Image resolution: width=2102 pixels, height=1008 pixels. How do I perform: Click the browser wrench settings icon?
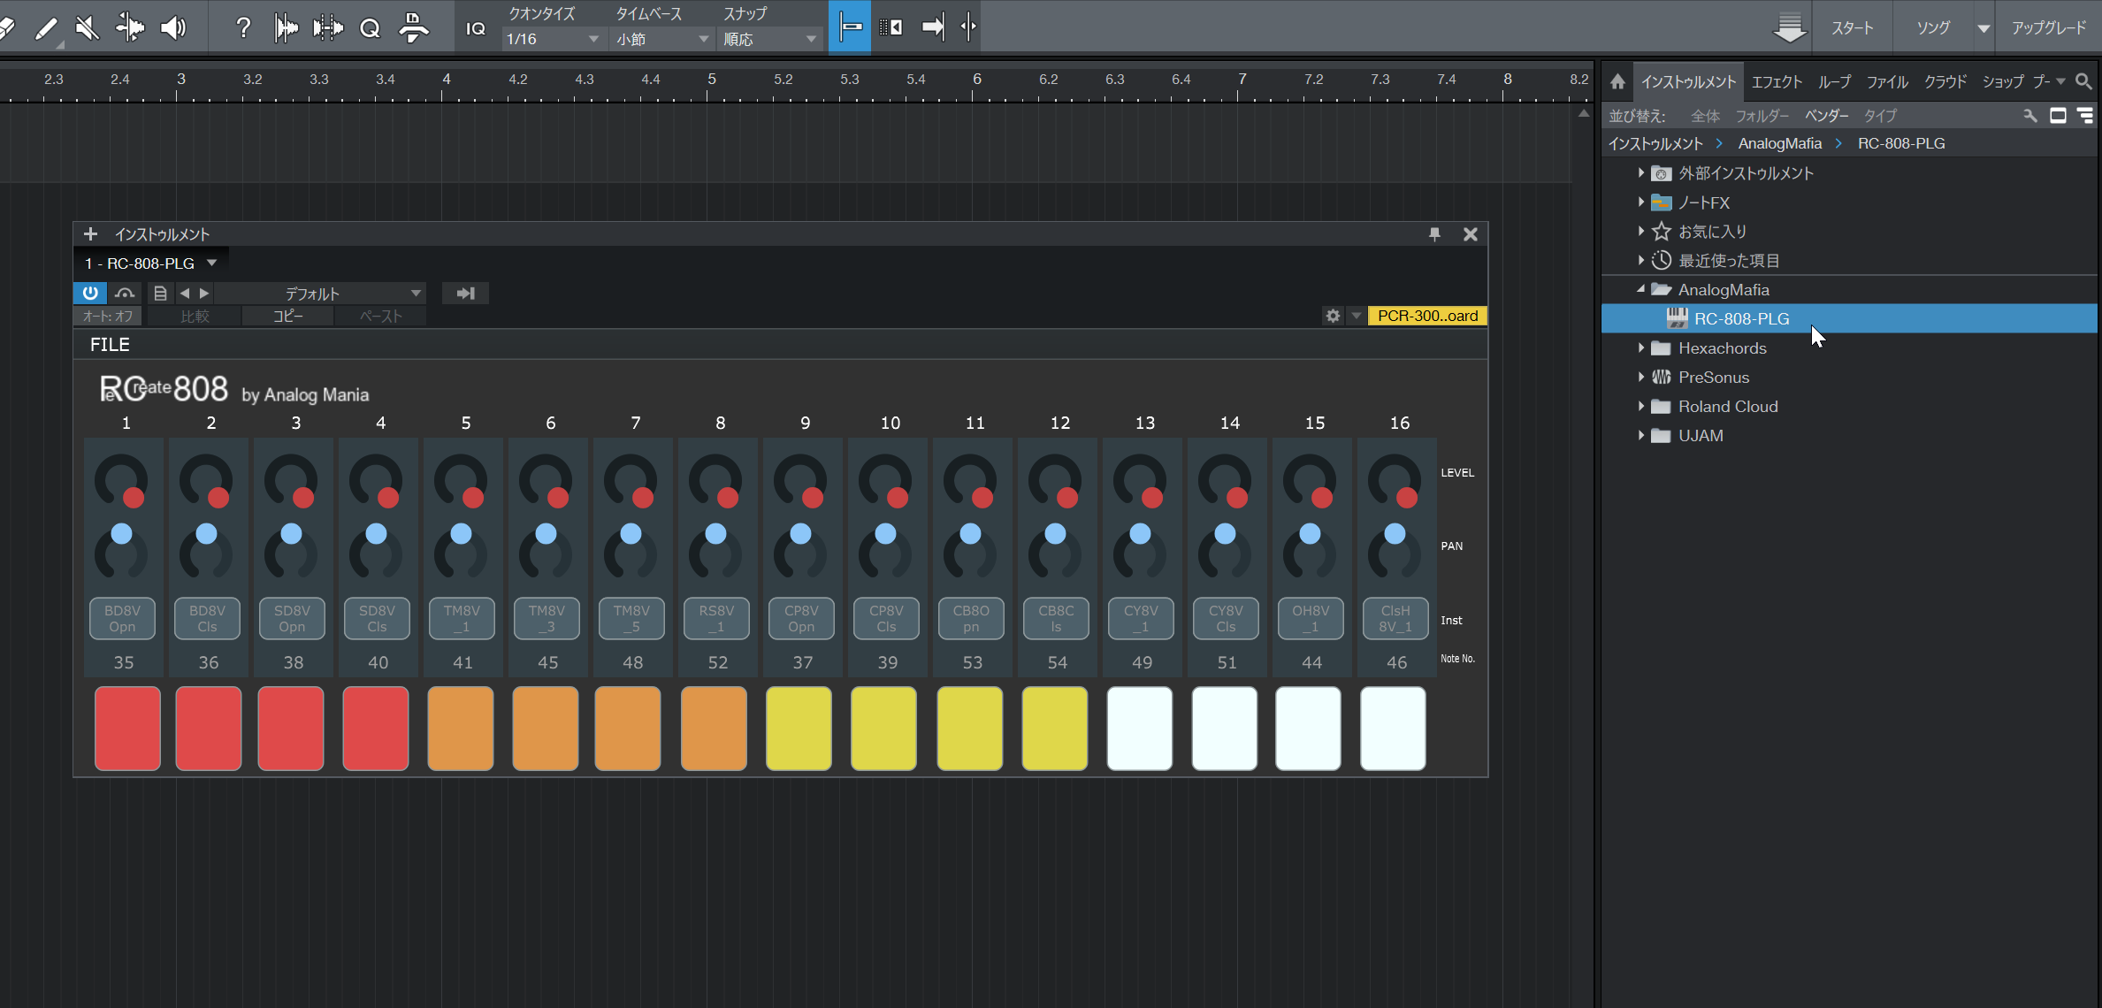[x=2030, y=116]
